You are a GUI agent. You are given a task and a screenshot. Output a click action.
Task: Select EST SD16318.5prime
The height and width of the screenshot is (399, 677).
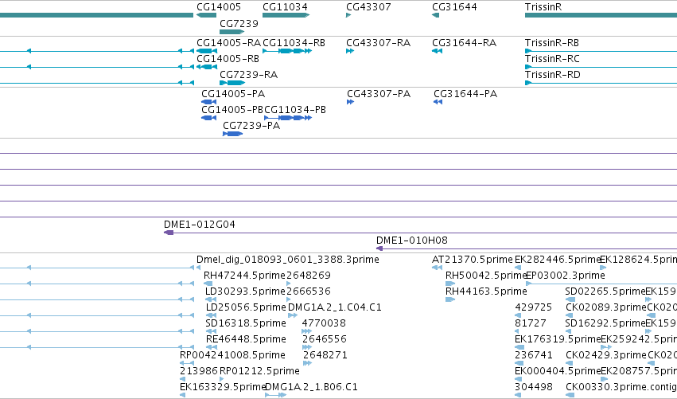point(246,323)
